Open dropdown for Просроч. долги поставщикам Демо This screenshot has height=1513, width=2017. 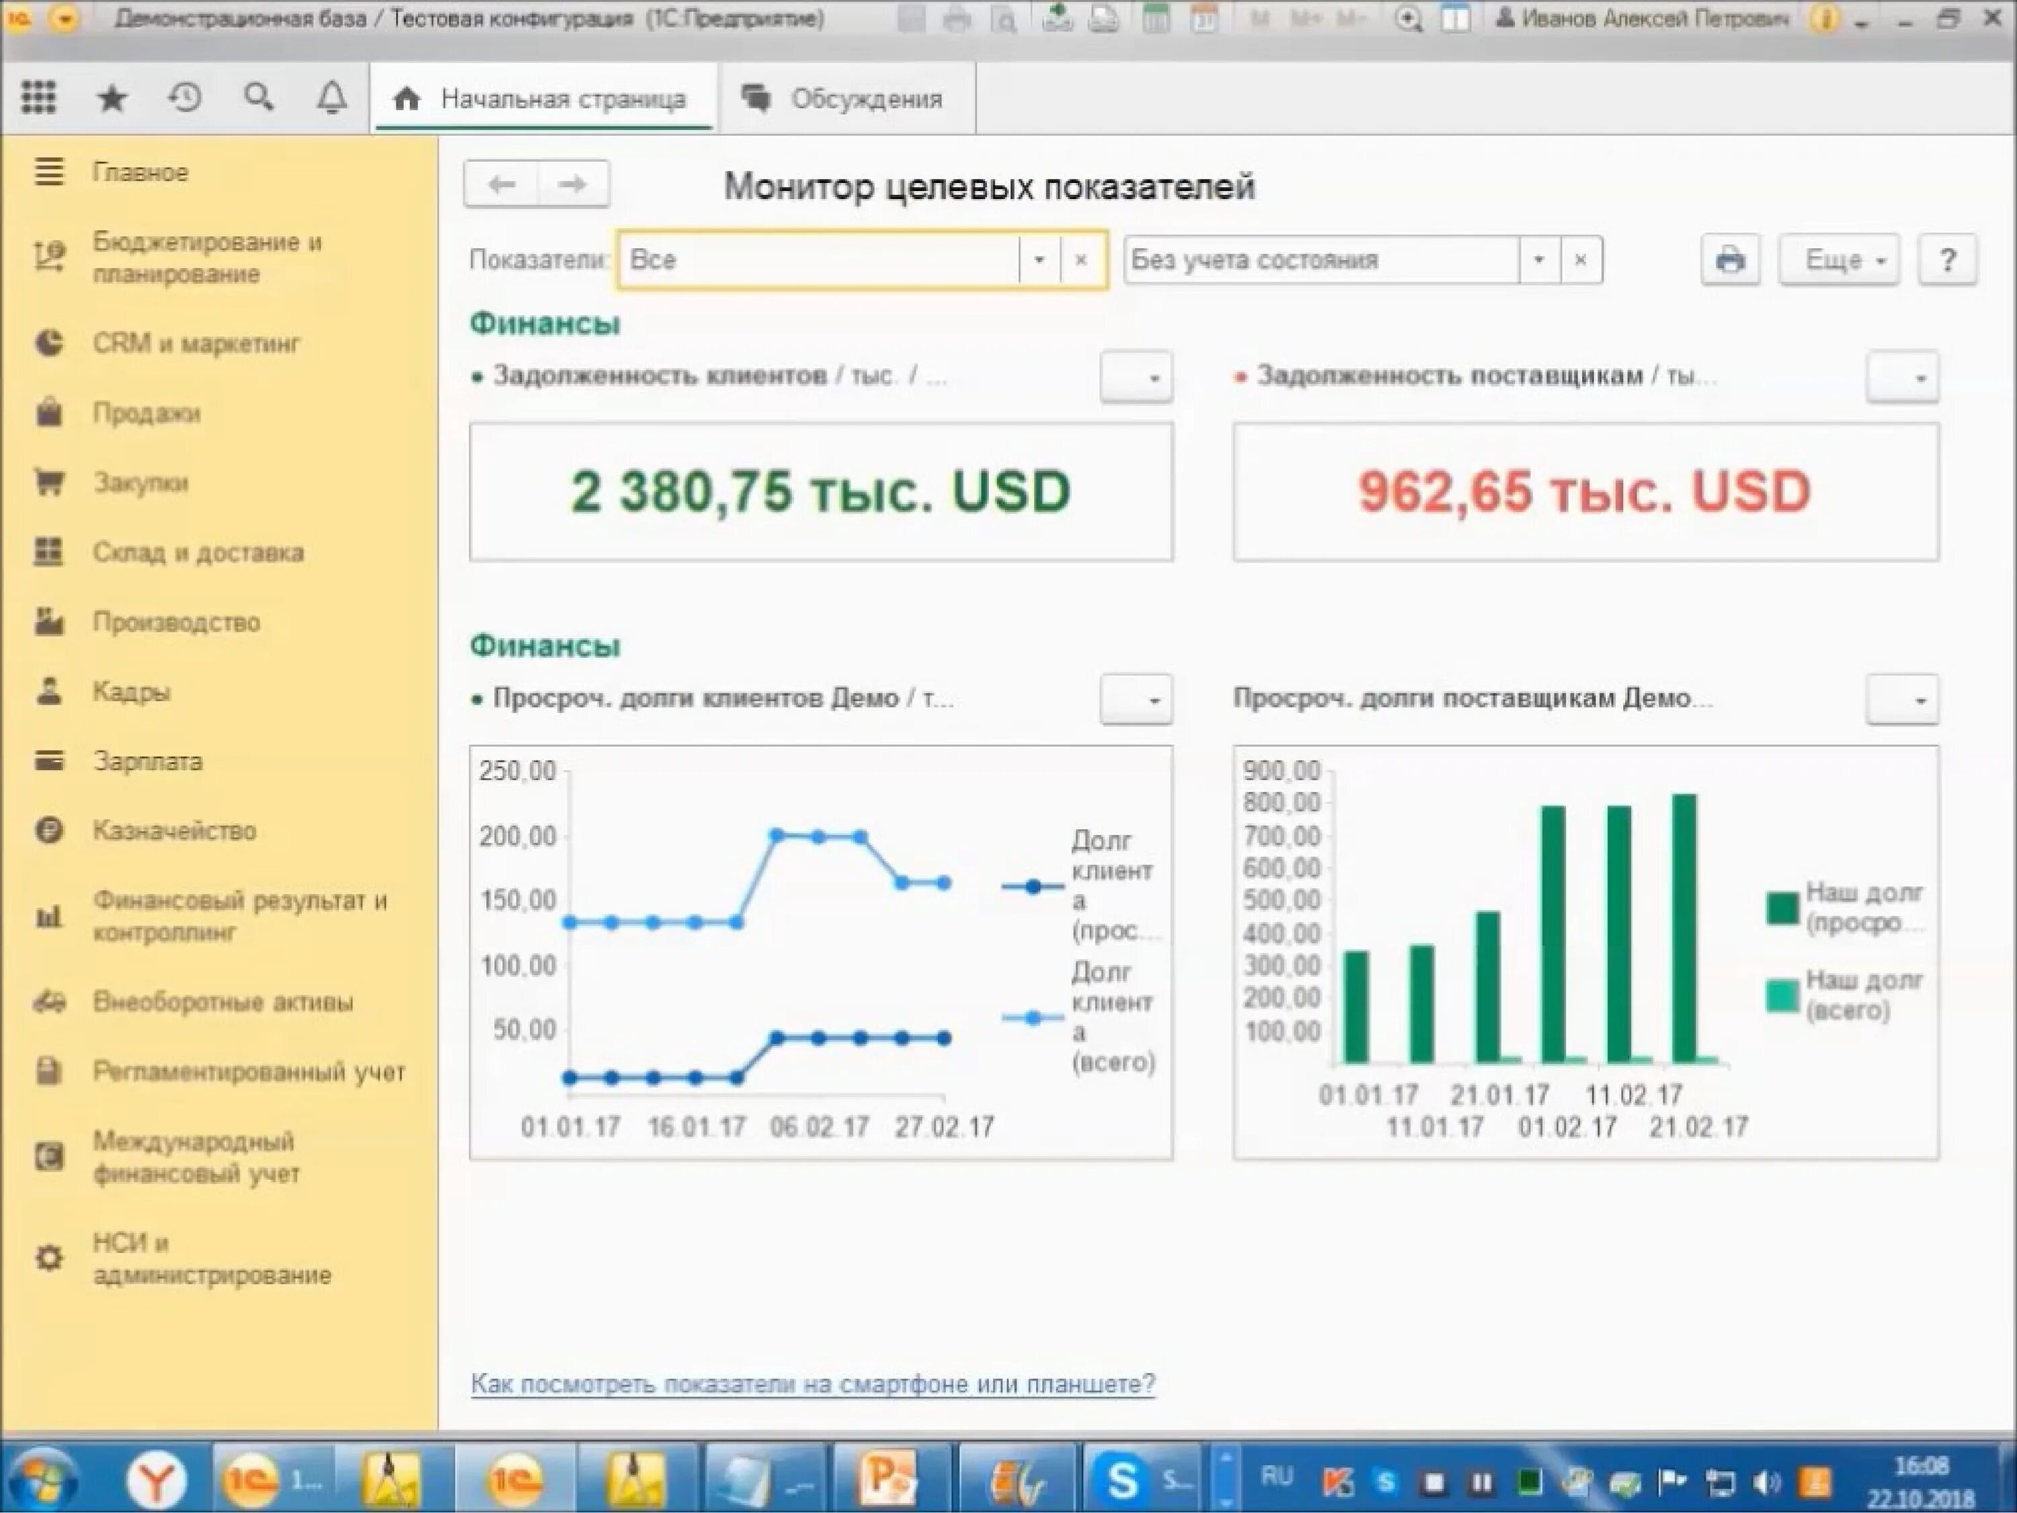pyautogui.click(x=1903, y=699)
